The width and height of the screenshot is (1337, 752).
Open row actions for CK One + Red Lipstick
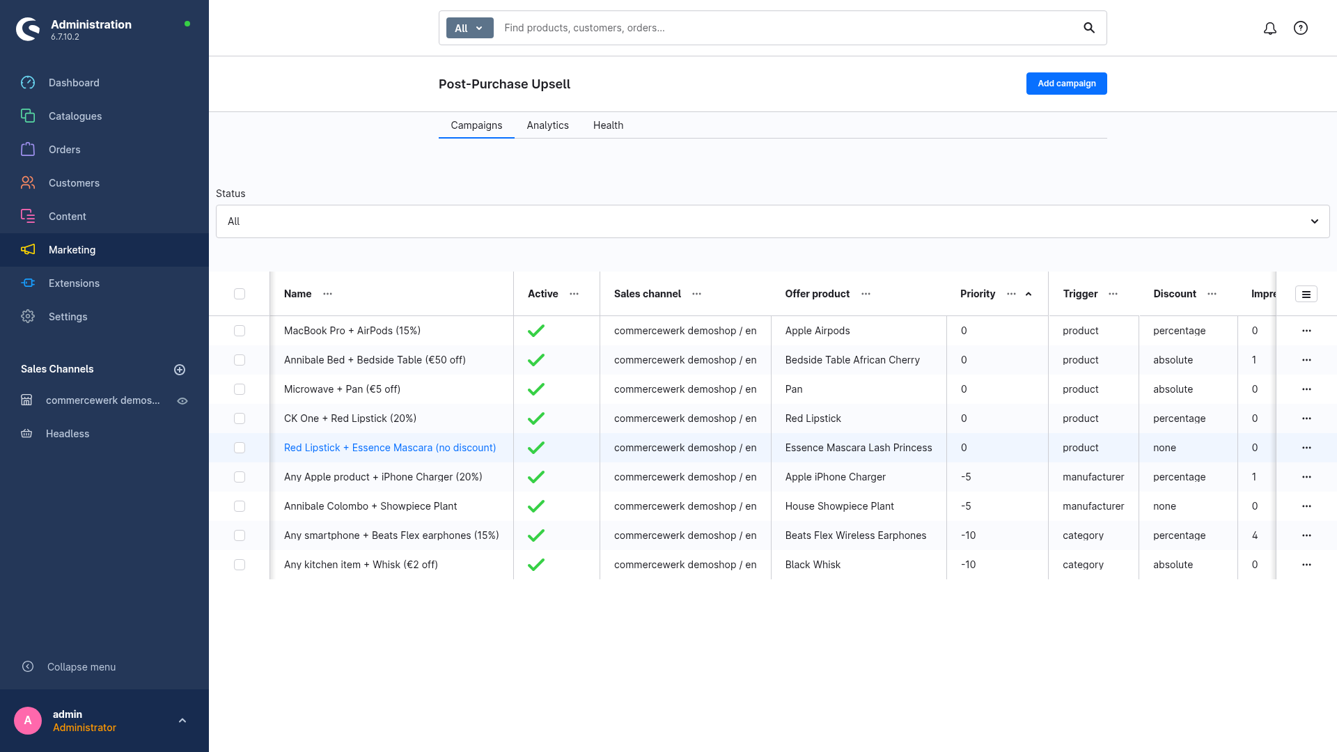(1306, 418)
